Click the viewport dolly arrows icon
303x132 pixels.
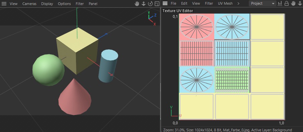click(143, 4)
